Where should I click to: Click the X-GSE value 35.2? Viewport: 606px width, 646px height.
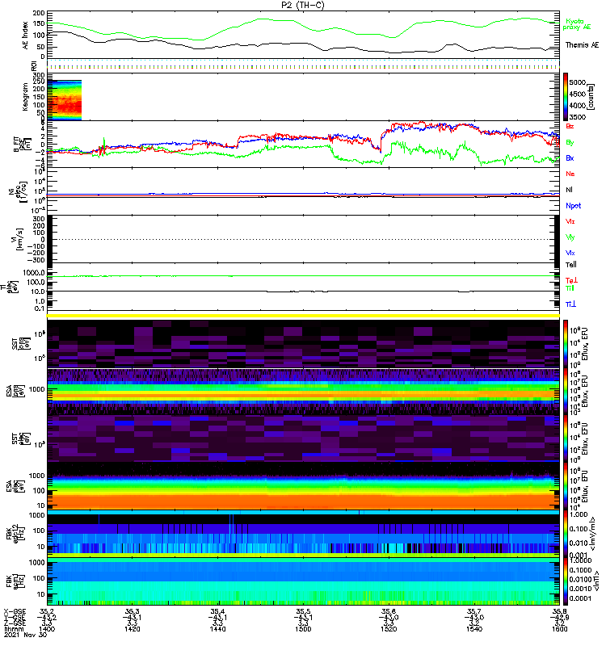(x=47, y=611)
